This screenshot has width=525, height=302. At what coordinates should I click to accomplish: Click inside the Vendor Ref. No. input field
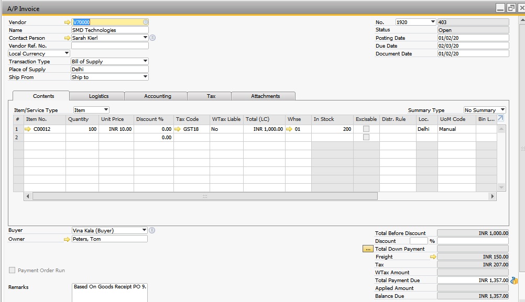[108, 46]
